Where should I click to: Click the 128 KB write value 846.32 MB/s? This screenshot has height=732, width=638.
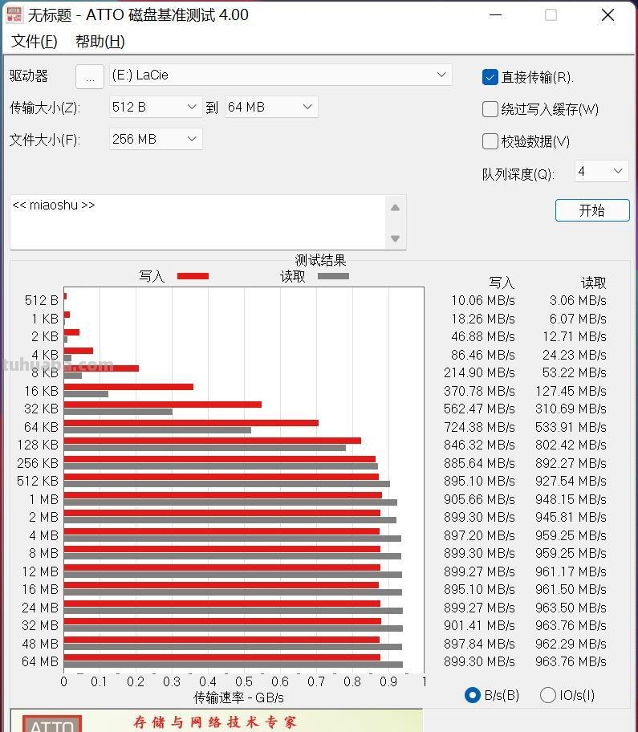pos(479,445)
